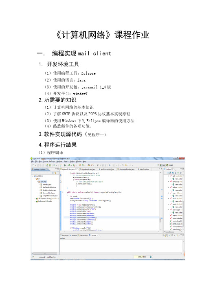Switch to MailSenderInfo.java editor tab
This screenshot has height=286, width=202.
[x=106, y=169]
